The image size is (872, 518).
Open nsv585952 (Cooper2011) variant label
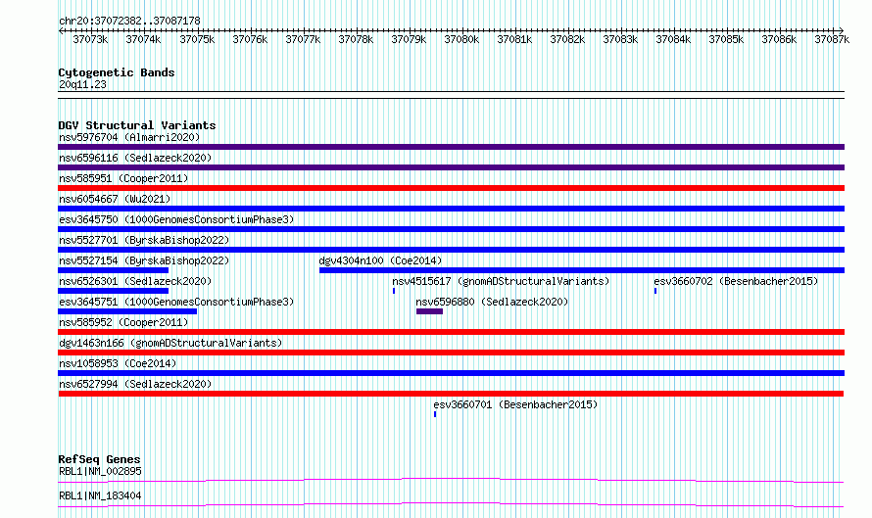123,322
